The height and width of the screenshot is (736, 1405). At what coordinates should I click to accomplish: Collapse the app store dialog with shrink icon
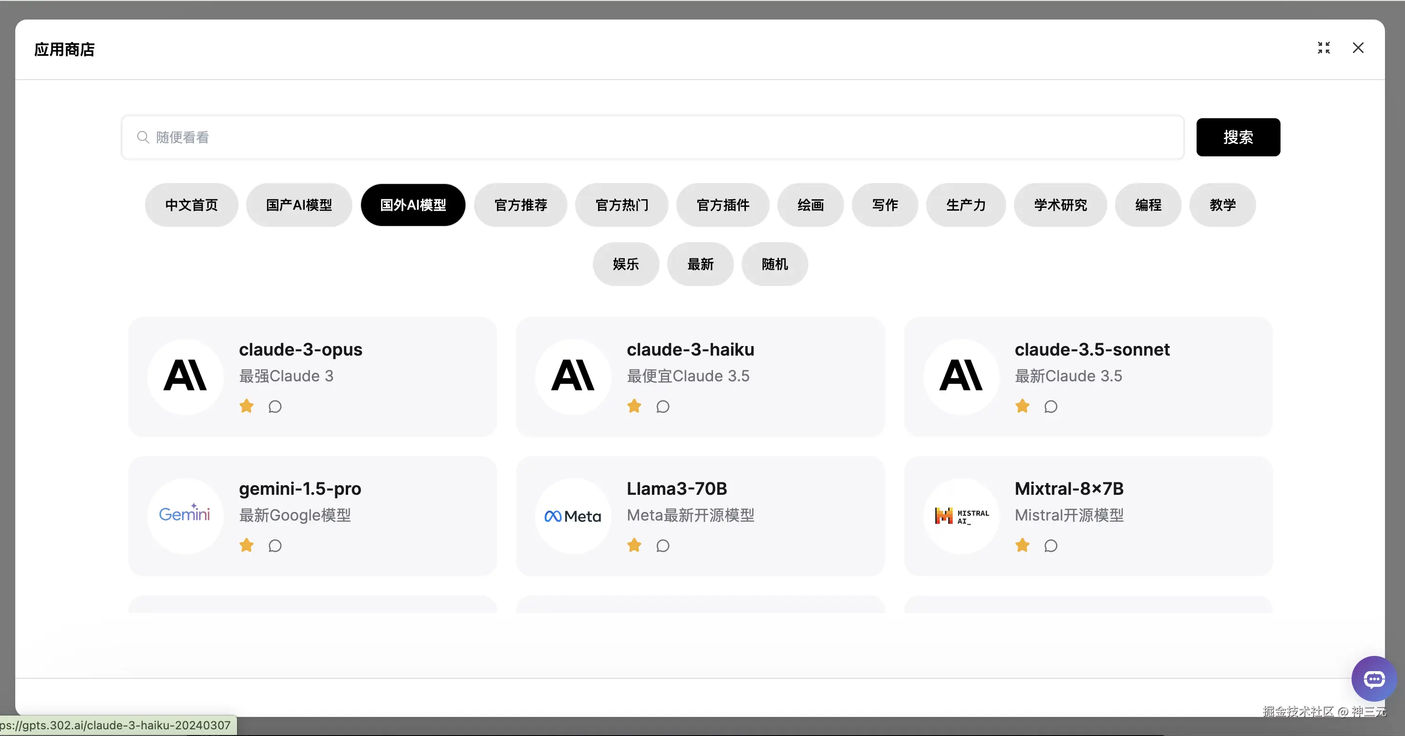(1324, 48)
